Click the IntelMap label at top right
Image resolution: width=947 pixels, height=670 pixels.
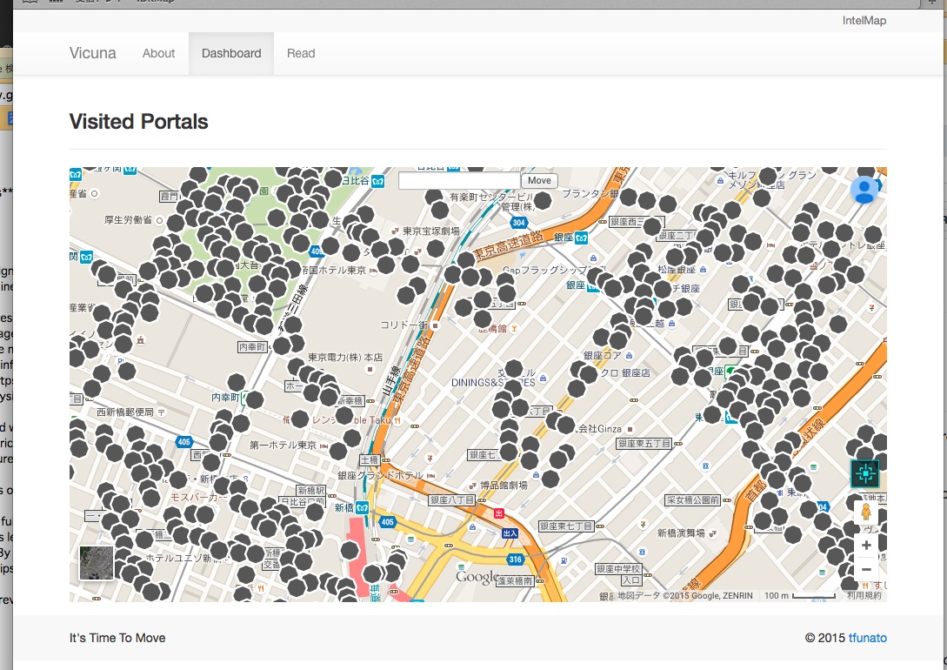tap(864, 21)
